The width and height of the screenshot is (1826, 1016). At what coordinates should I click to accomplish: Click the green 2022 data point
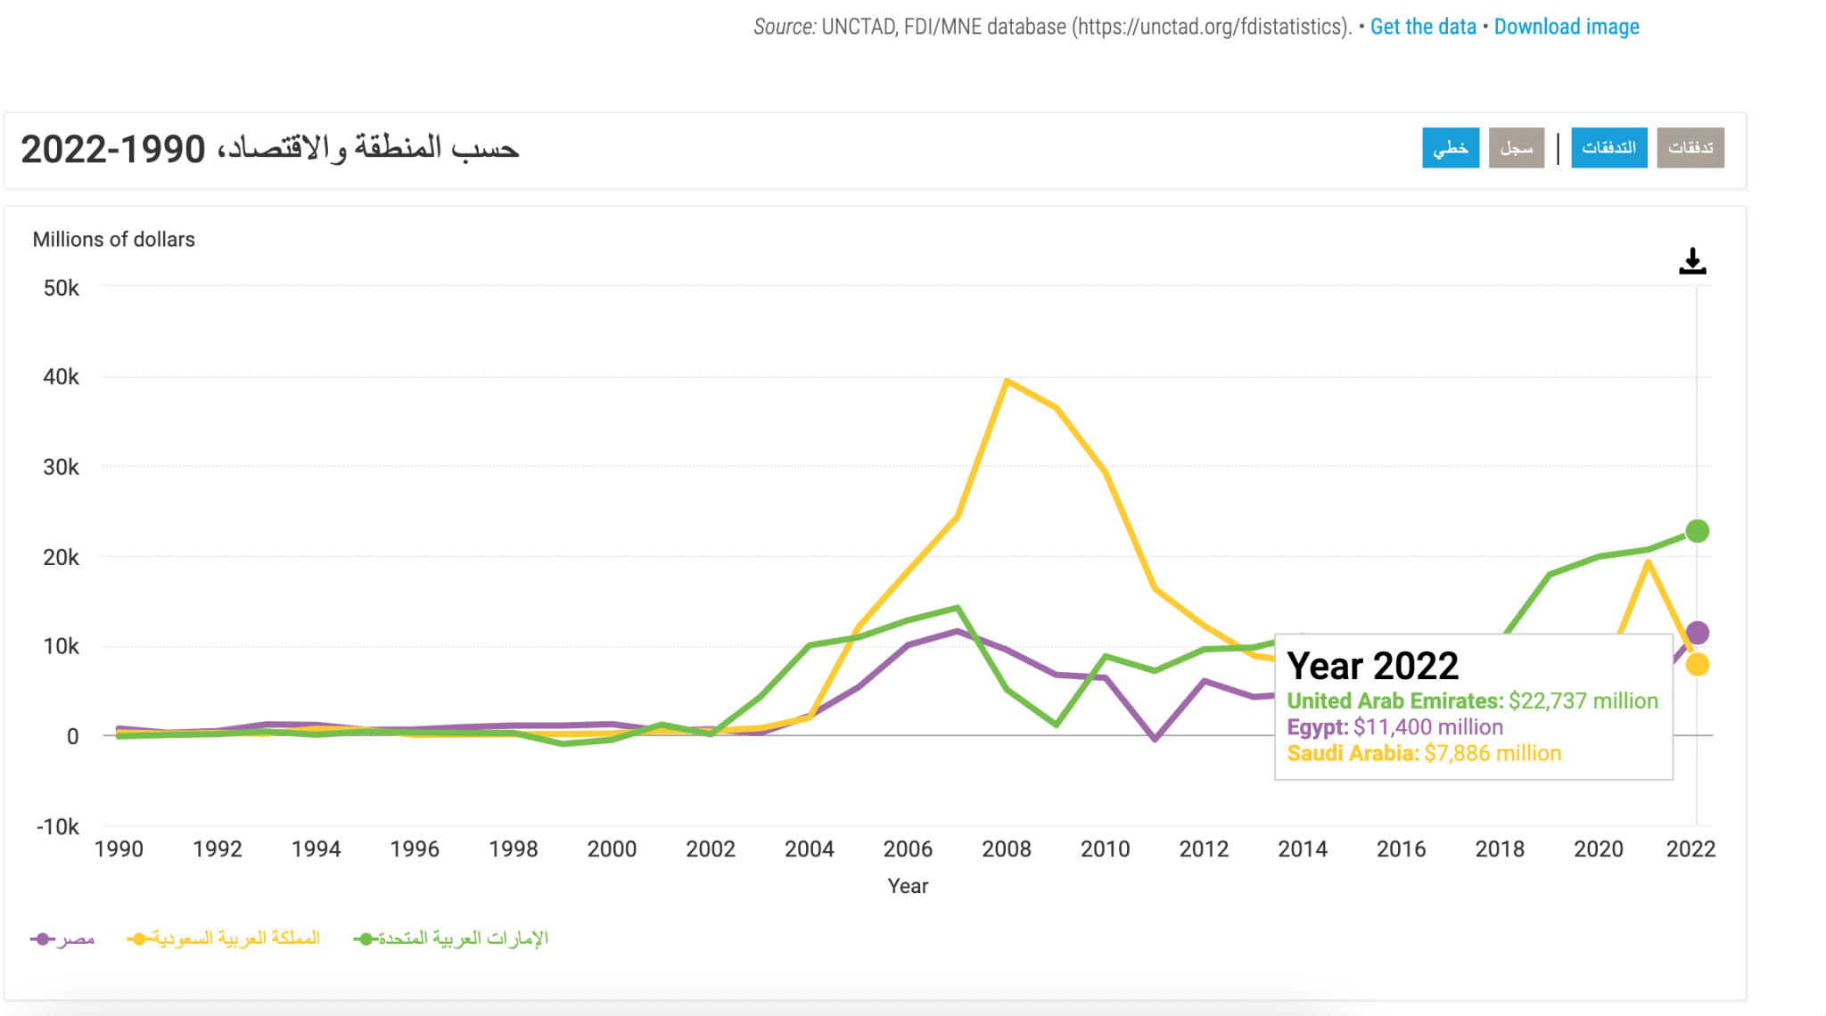click(x=1697, y=531)
